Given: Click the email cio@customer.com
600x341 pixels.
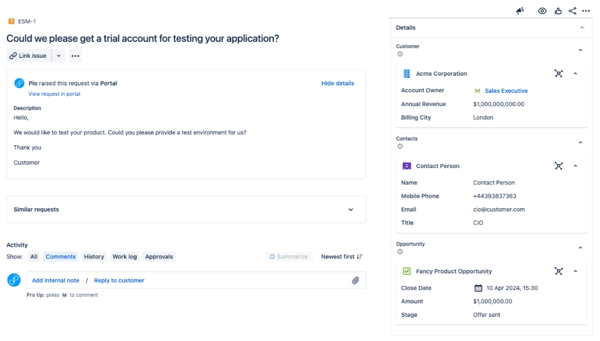Looking at the screenshot, I should click(x=499, y=209).
